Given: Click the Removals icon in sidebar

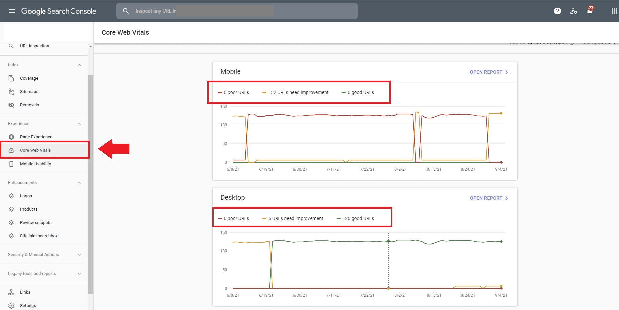Looking at the screenshot, I should click(x=11, y=105).
